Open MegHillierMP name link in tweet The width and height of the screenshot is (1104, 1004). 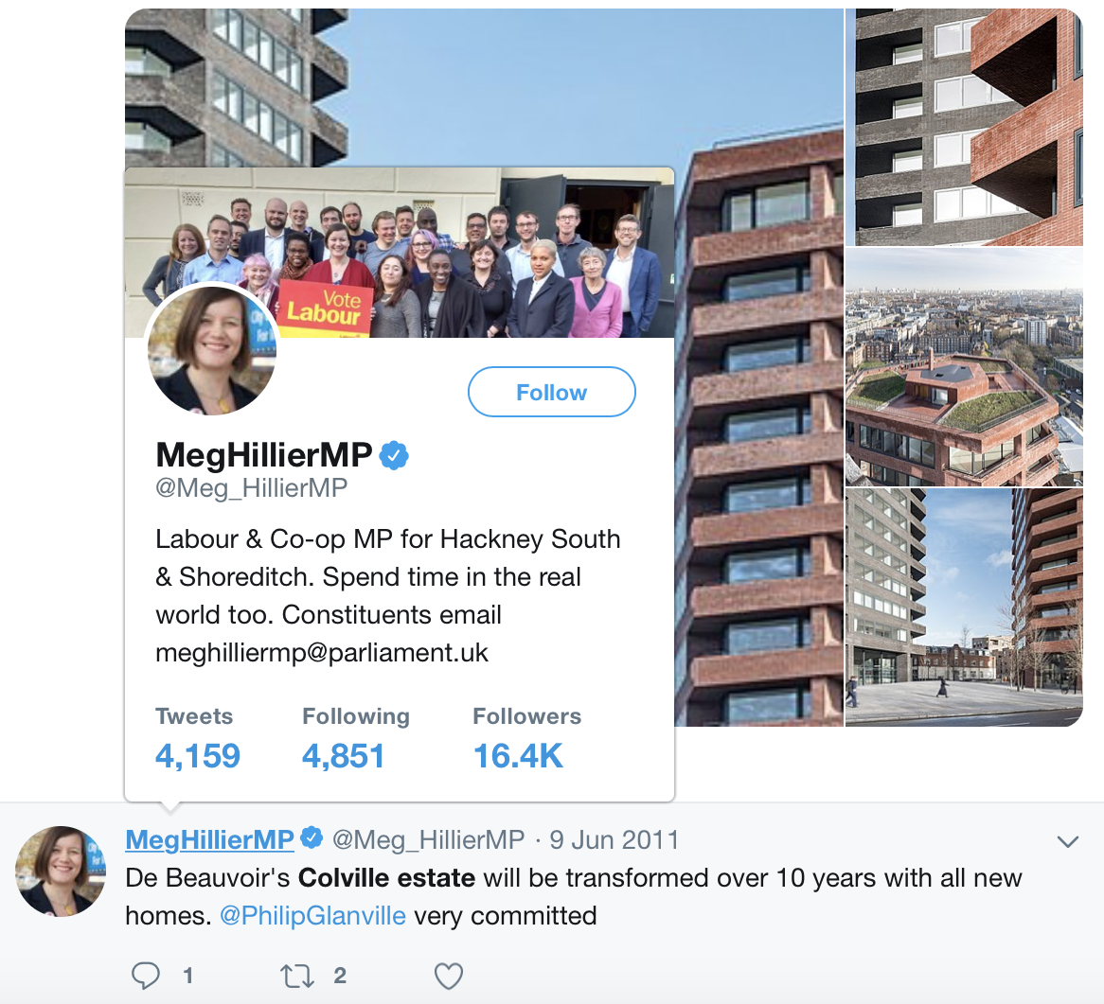(x=210, y=839)
